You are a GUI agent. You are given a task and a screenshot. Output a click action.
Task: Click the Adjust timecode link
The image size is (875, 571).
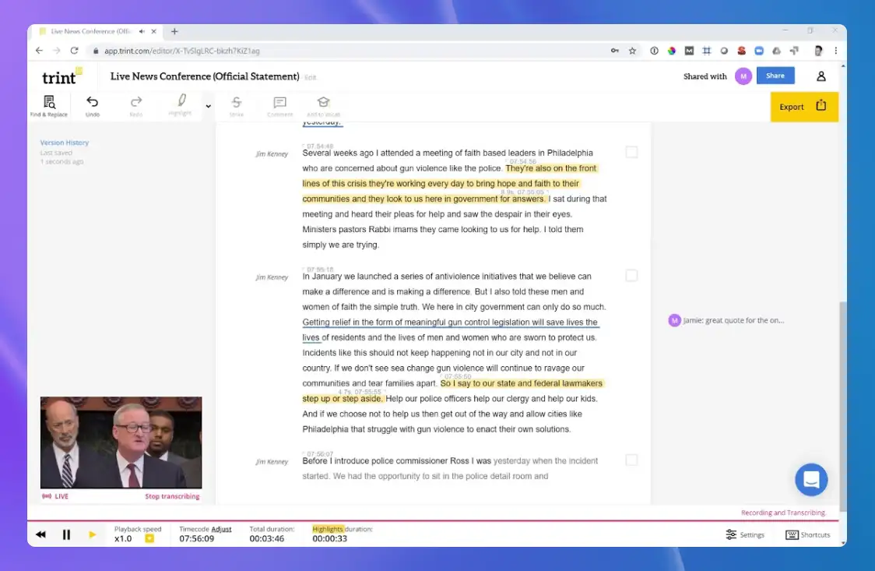tap(221, 529)
